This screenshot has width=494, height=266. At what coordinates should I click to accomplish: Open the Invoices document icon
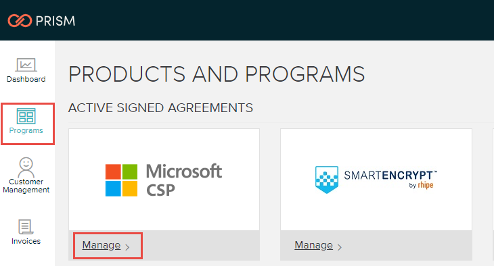[26, 227]
